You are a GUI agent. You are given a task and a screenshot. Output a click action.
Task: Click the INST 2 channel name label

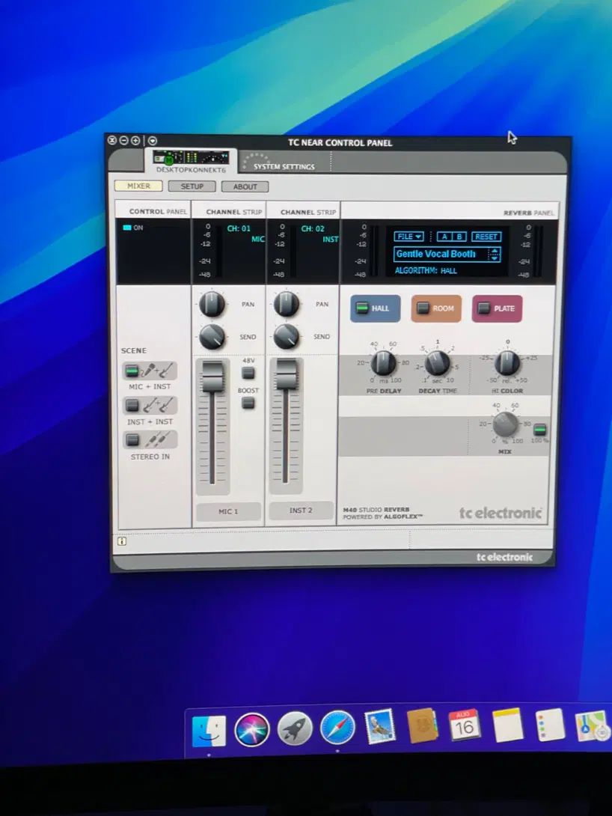click(301, 511)
